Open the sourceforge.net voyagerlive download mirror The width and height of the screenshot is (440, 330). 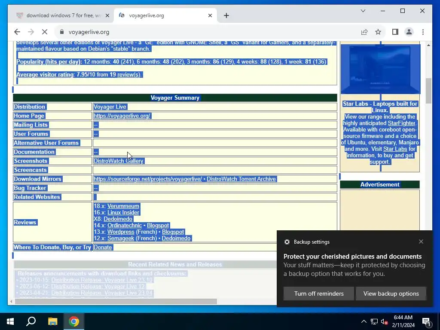point(148,179)
